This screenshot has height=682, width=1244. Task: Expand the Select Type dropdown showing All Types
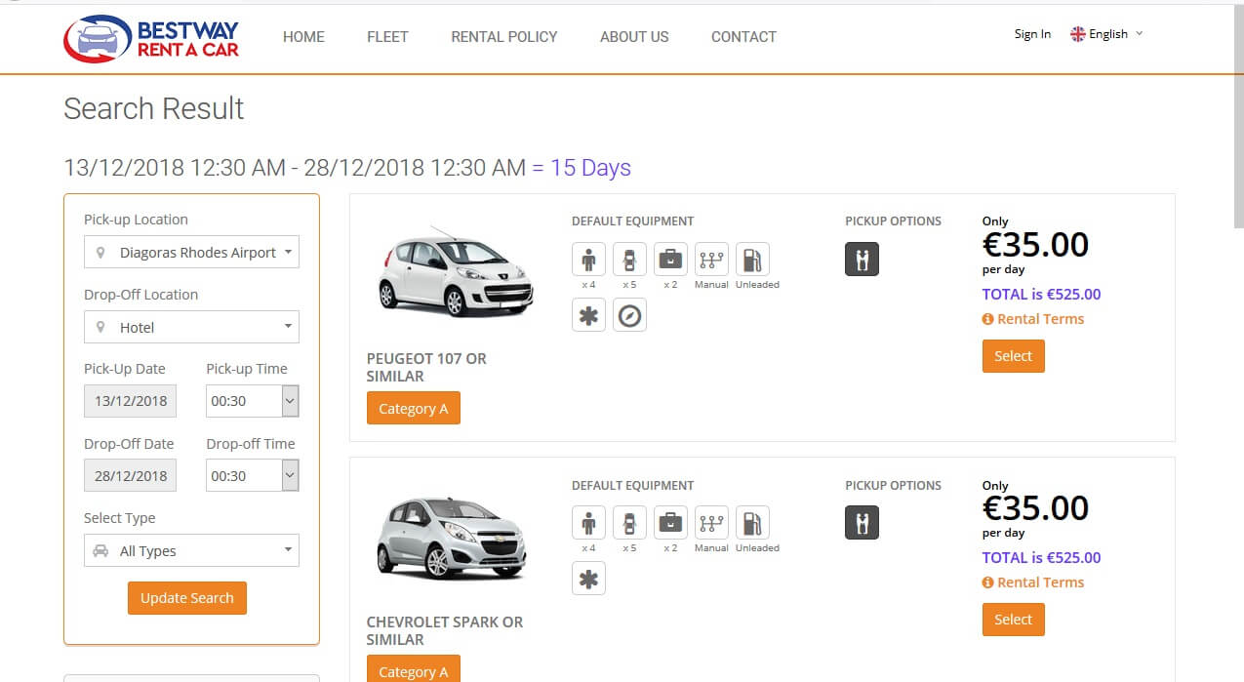[191, 550]
